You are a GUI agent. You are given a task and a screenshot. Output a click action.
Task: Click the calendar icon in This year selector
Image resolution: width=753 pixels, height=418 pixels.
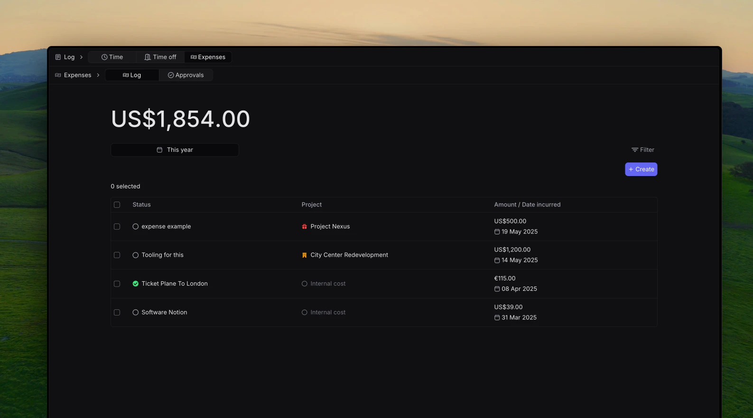(x=159, y=150)
